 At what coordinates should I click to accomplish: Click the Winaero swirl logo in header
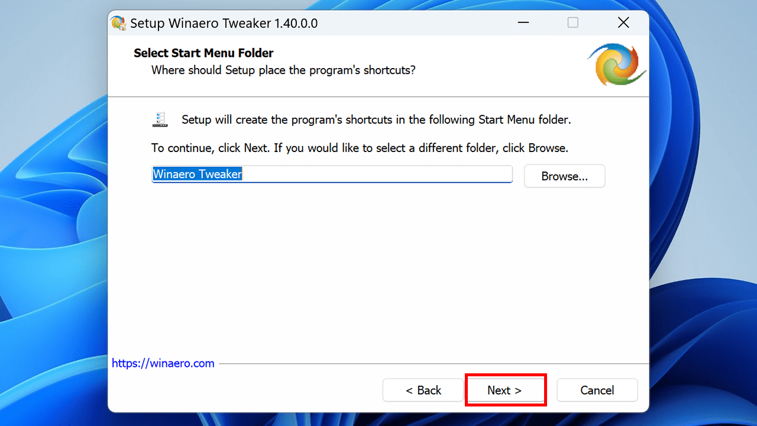point(616,63)
